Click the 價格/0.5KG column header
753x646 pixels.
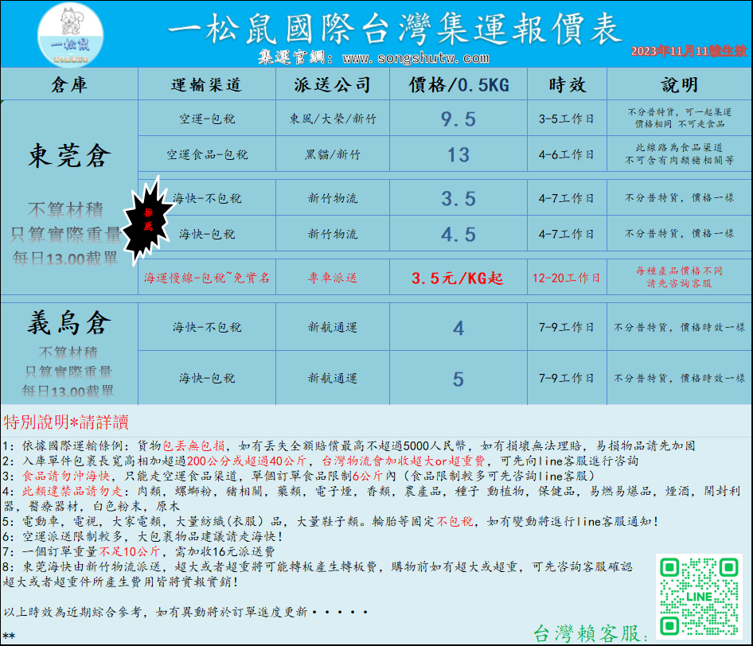[x=458, y=85]
